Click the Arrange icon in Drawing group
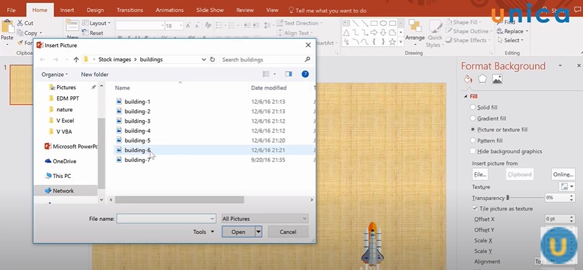The height and width of the screenshot is (270, 583). tap(415, 31)
